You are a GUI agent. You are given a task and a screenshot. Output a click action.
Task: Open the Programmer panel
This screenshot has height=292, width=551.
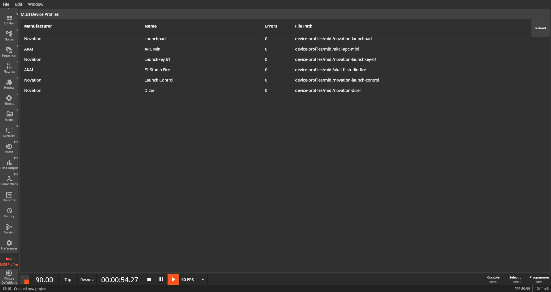pos(539,279)
